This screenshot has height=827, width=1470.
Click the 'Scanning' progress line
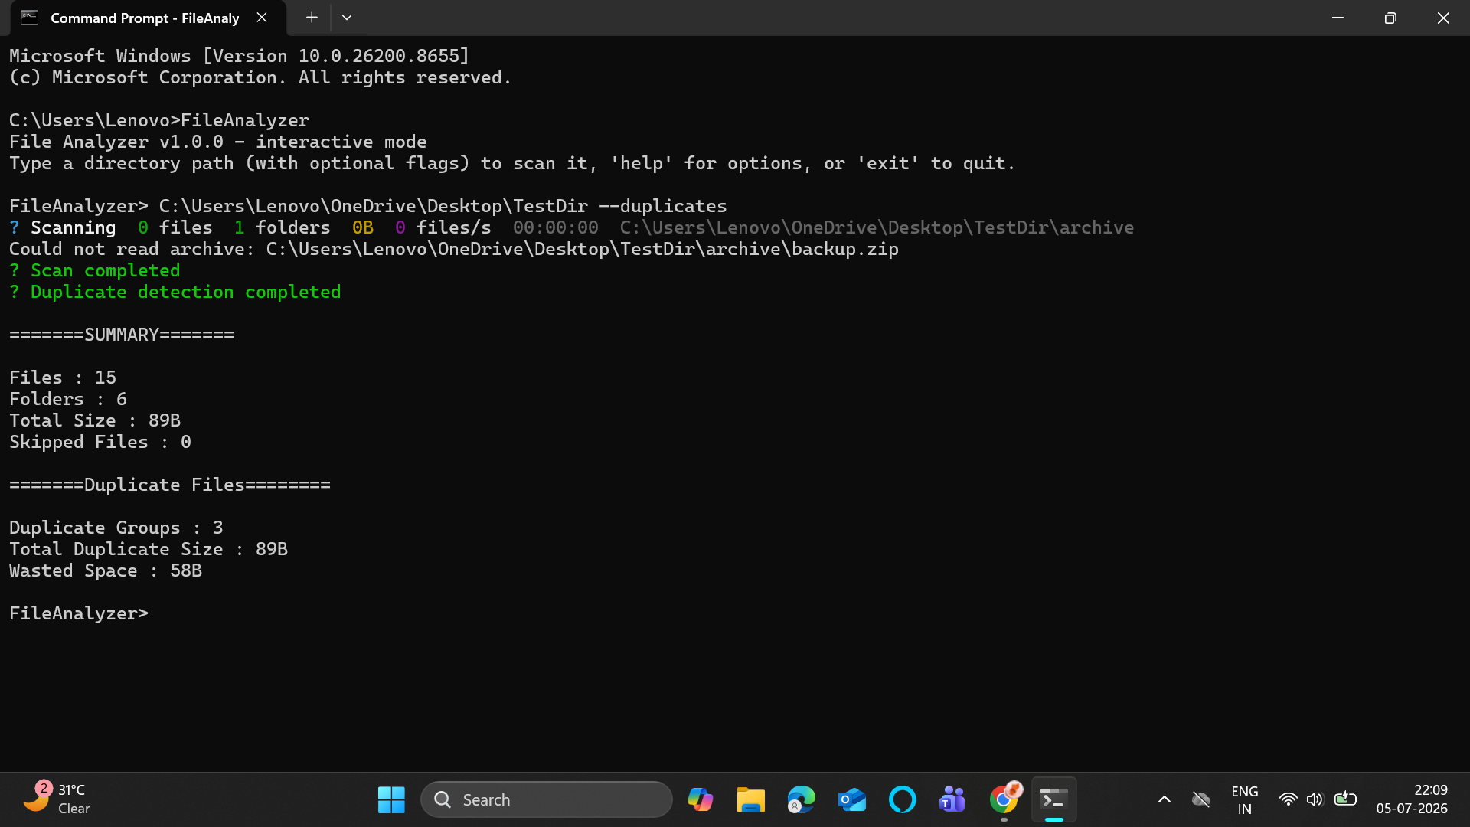tap(571, 227)
